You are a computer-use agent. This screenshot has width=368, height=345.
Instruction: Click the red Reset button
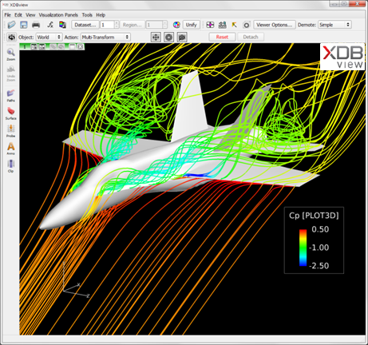(222, 37)
